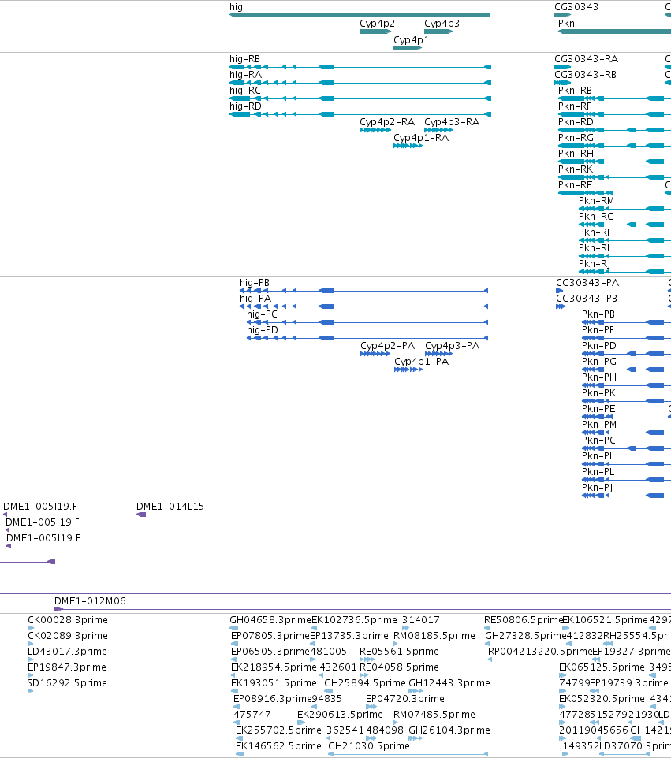Open transcript Pkn-RE

pos(576,184)
